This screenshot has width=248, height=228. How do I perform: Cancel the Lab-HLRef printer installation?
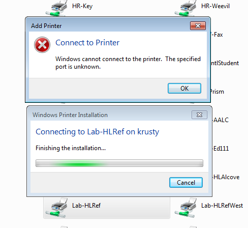[x=186, y=183]
